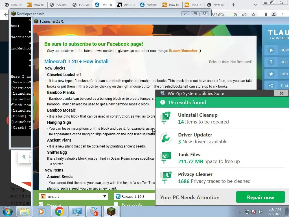This screenshot has height=217, width=289.
Task: Toggle the Accounts checkbox in TLauncher
Action: pos(41,204)
